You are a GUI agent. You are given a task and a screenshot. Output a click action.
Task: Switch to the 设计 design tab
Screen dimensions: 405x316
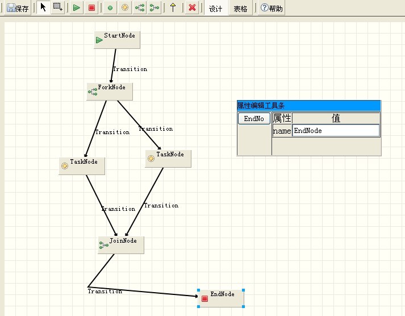point(215,9)
